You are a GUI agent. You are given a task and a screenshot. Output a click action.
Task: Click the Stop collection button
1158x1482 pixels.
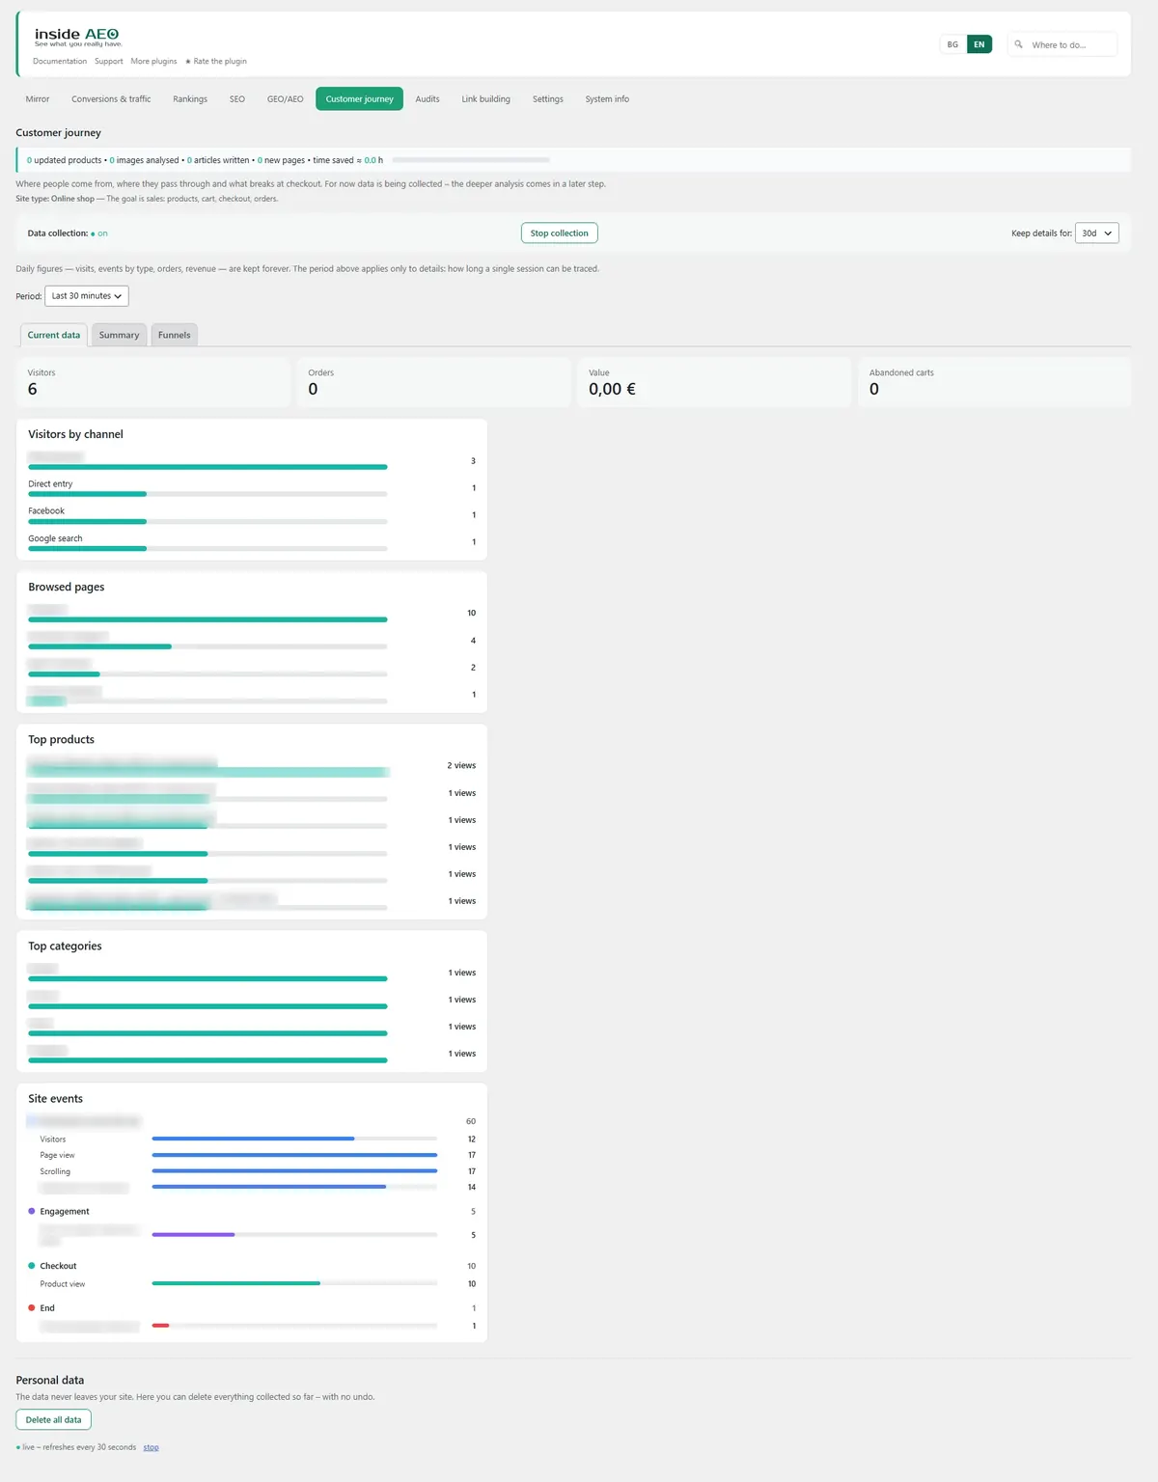pyautogui.click(x=559, y=233)
